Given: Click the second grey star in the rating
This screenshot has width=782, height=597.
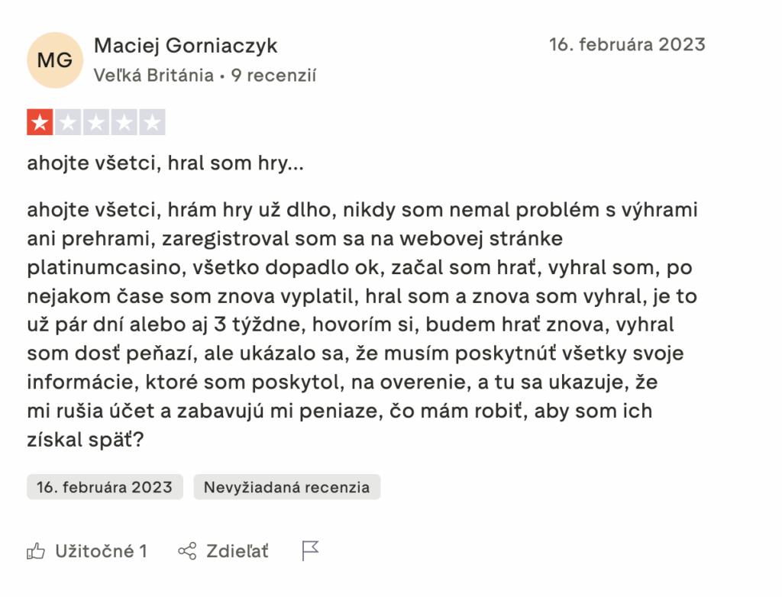Looking at the screenshot, I should tap(68, 122).
